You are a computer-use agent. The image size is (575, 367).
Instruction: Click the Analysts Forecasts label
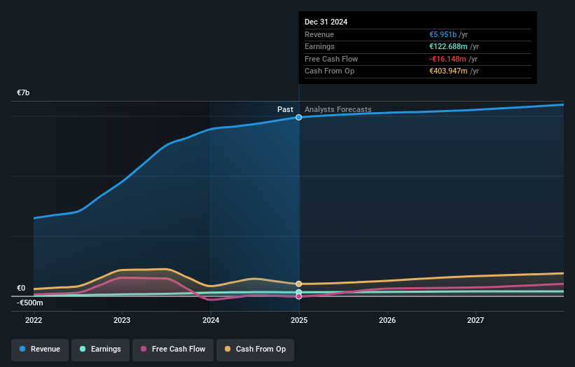338,109
